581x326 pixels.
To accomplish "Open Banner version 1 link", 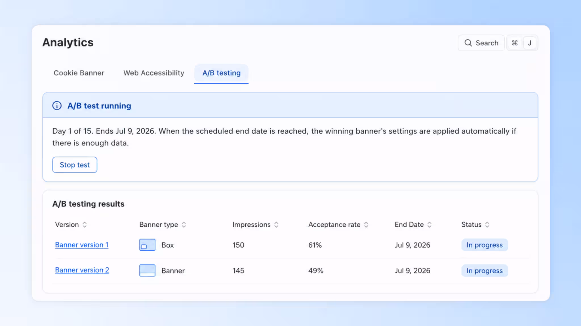I will coord(82,245).
